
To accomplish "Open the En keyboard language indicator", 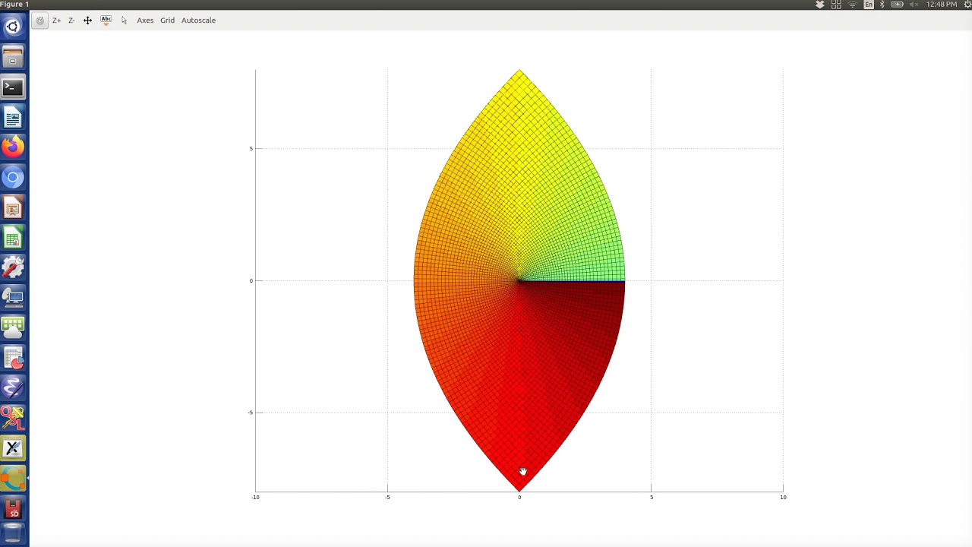I will click(x=869, y=5).
